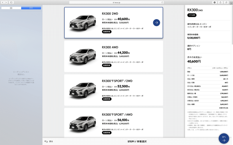This screenshot has width=233, height=145.
Task: Click the blue arrow on RX300 2WD card
Action: point(156,23)
